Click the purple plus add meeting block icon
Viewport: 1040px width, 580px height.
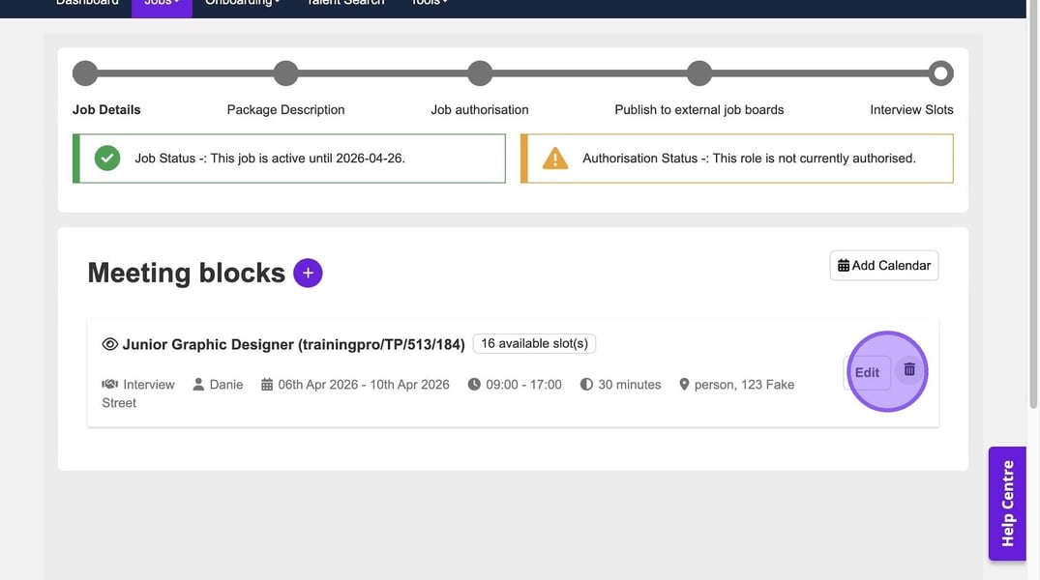pyautogui.click(x=308, y=274)
